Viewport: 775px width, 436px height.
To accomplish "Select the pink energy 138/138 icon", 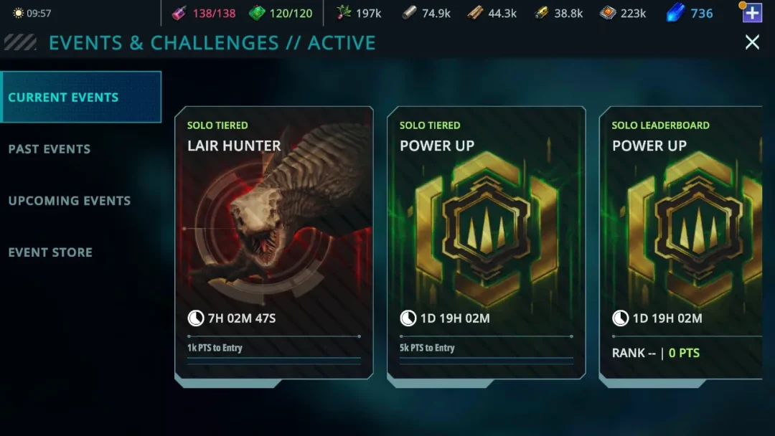I will coord(179,14).
